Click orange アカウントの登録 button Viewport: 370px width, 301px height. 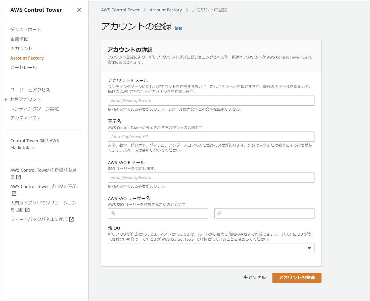pyautogui.click(x=297, y=278)
